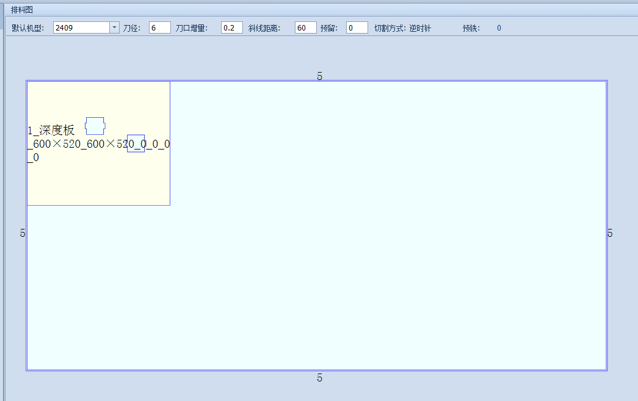
Task: Click the 斜线距离 field showing 60
Action: 305,27
